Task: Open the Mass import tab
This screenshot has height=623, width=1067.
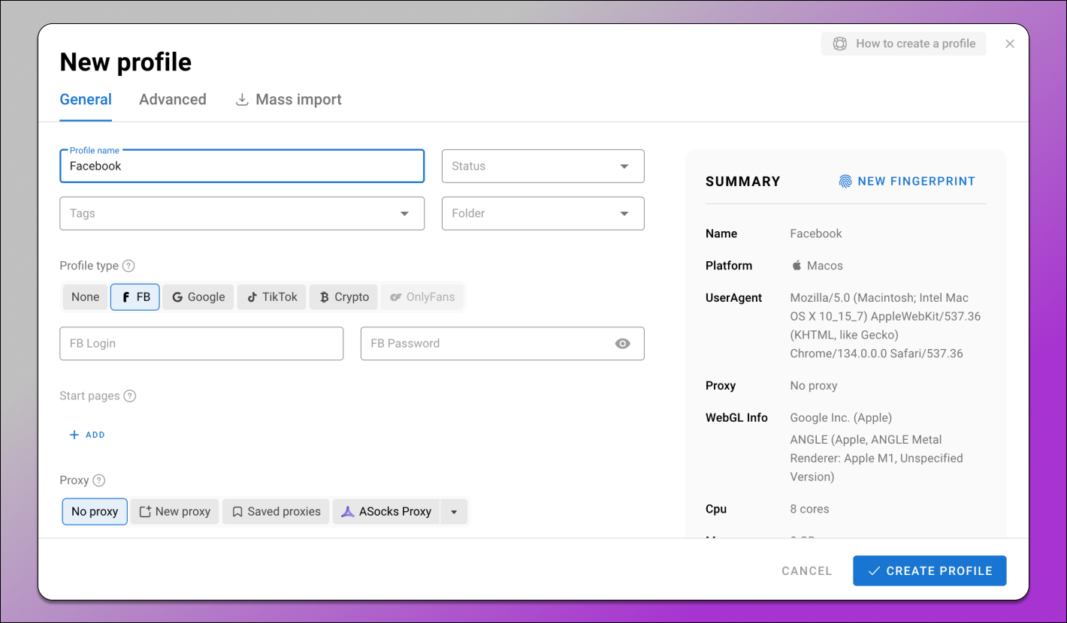Action: coord(289,100)
